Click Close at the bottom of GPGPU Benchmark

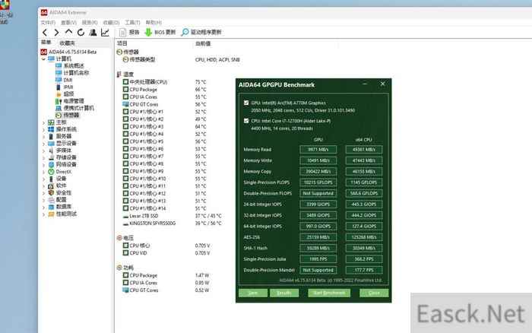(374, 293)
